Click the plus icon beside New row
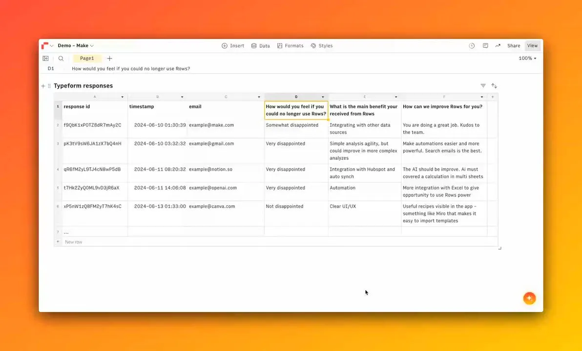This screenshot has height=351, width=582. [x=58, y=242]
